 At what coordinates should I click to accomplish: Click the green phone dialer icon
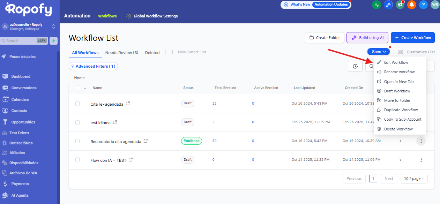click(376, 5)
